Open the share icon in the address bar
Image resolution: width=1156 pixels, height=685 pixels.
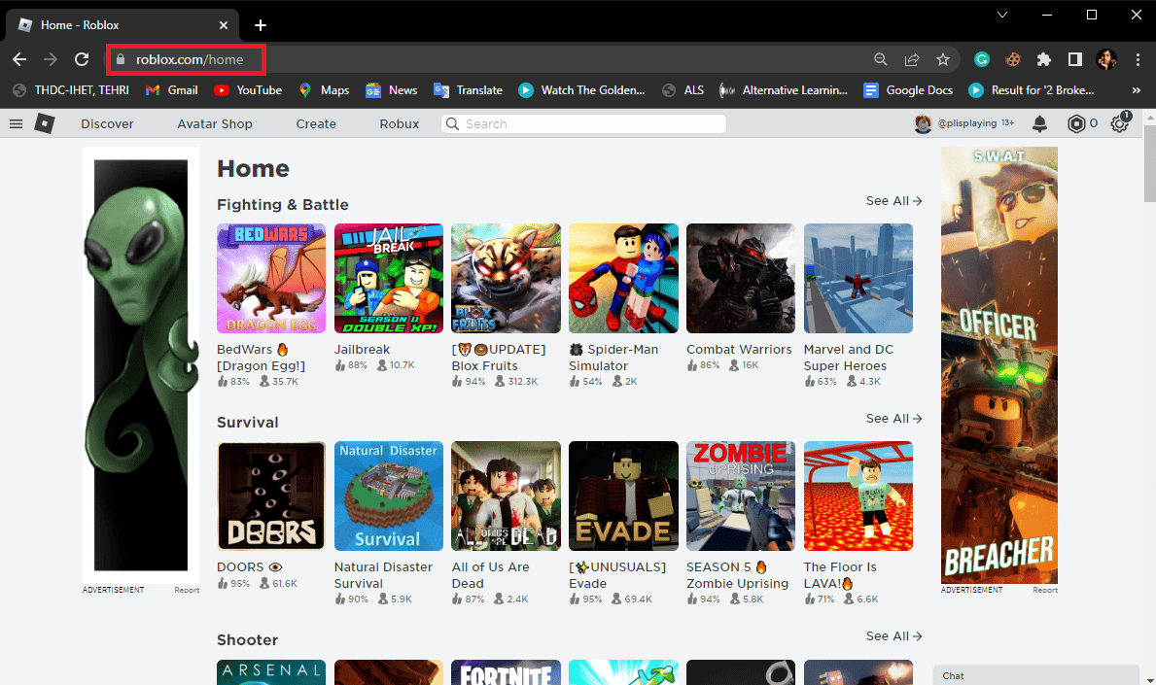[912, 59]
